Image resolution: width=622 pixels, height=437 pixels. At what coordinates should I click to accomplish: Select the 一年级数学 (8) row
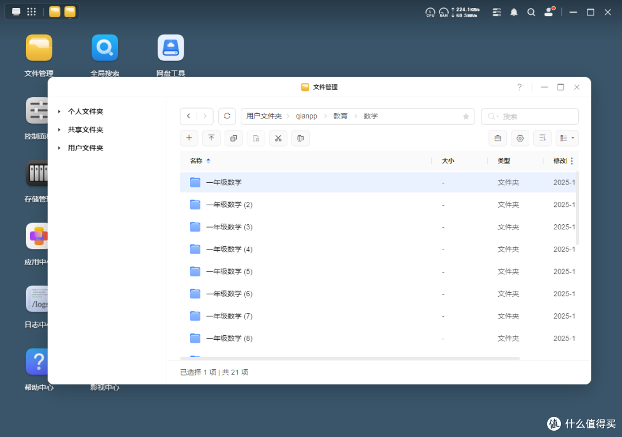[x=378, y=338]
